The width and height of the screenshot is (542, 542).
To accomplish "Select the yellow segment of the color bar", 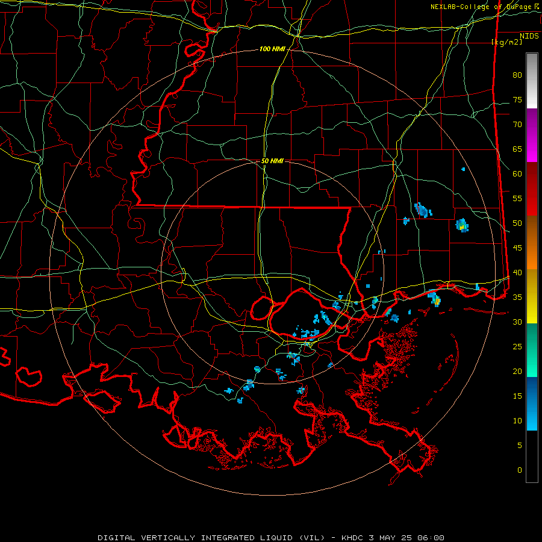I will coord(532,296).
